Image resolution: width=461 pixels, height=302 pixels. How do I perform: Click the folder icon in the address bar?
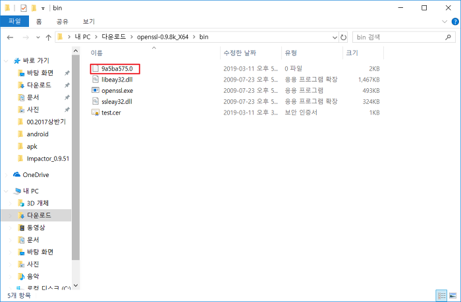coord(61,37)
